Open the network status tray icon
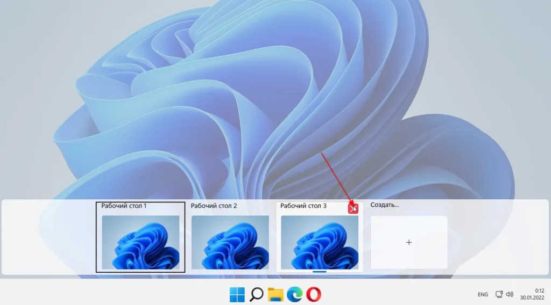The height and width of the screenshot is (305, 551). 499,294
